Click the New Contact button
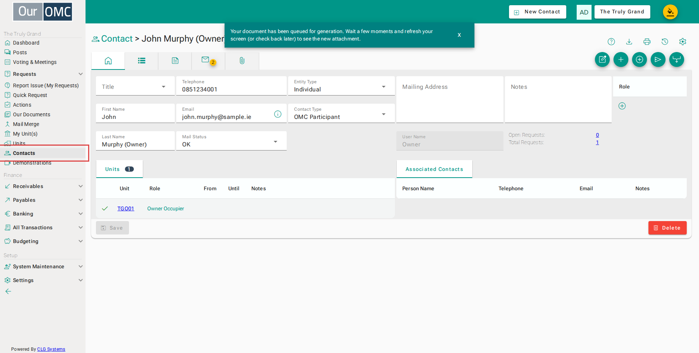 point(538,12)
